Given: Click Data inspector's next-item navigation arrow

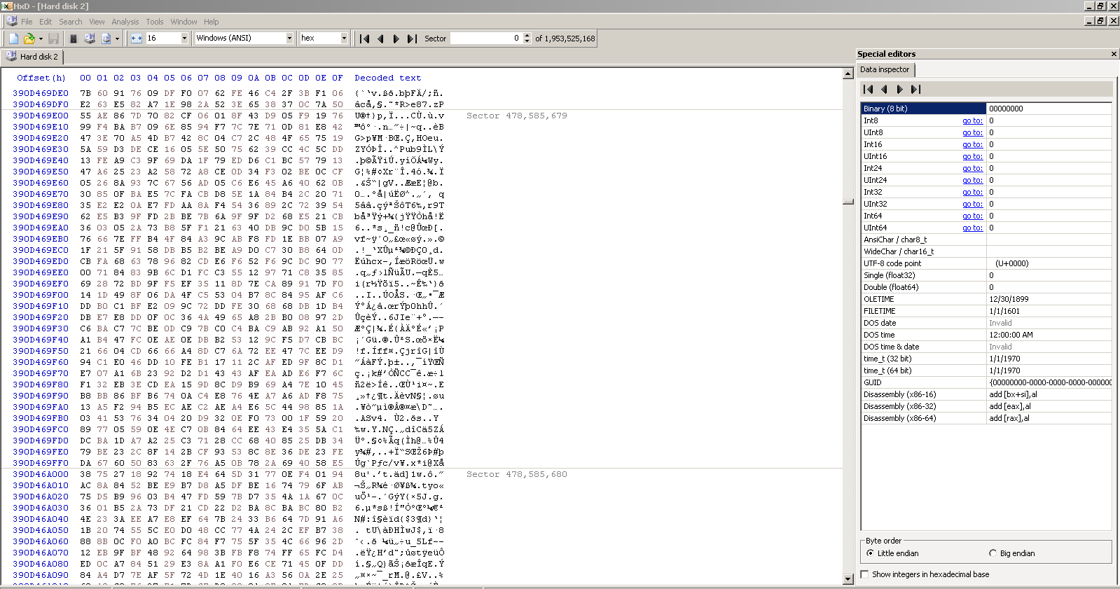Looking at the screenshot, I should 900,89.
